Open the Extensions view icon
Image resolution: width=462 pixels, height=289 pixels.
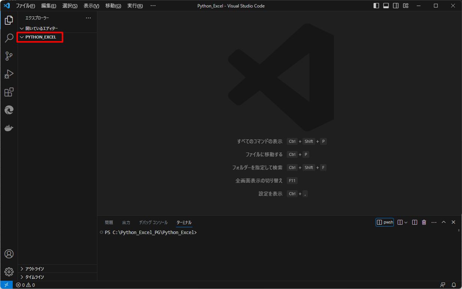coord(9,92)
